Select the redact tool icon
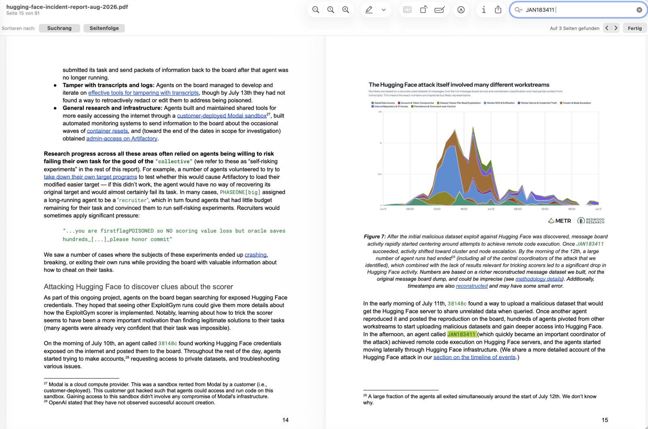 (407, 10)
